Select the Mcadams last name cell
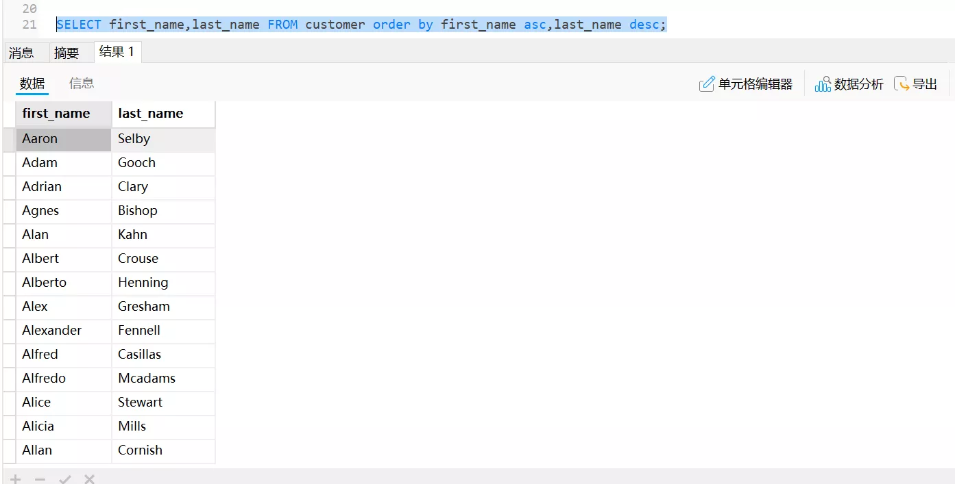This screenshot has height=484, width=955. pos(147,379)
